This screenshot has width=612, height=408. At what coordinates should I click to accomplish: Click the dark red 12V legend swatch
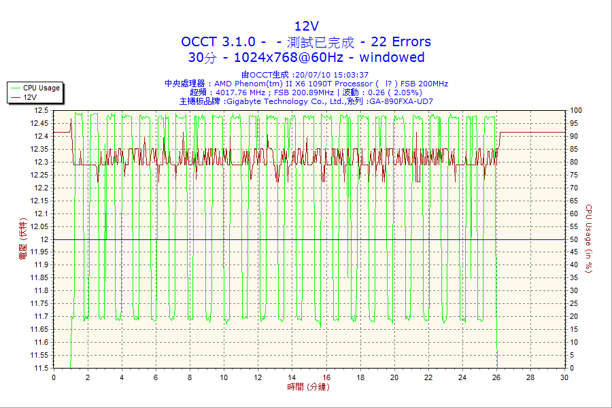coord(16,98)
